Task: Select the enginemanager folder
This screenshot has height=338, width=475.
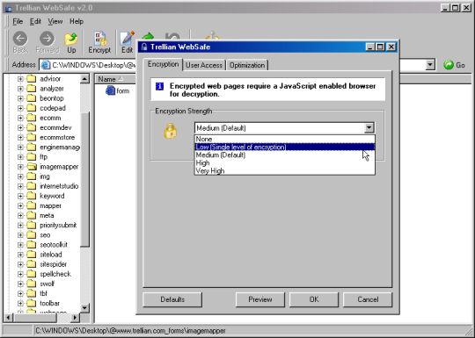Action: click(x=60, y=147)
